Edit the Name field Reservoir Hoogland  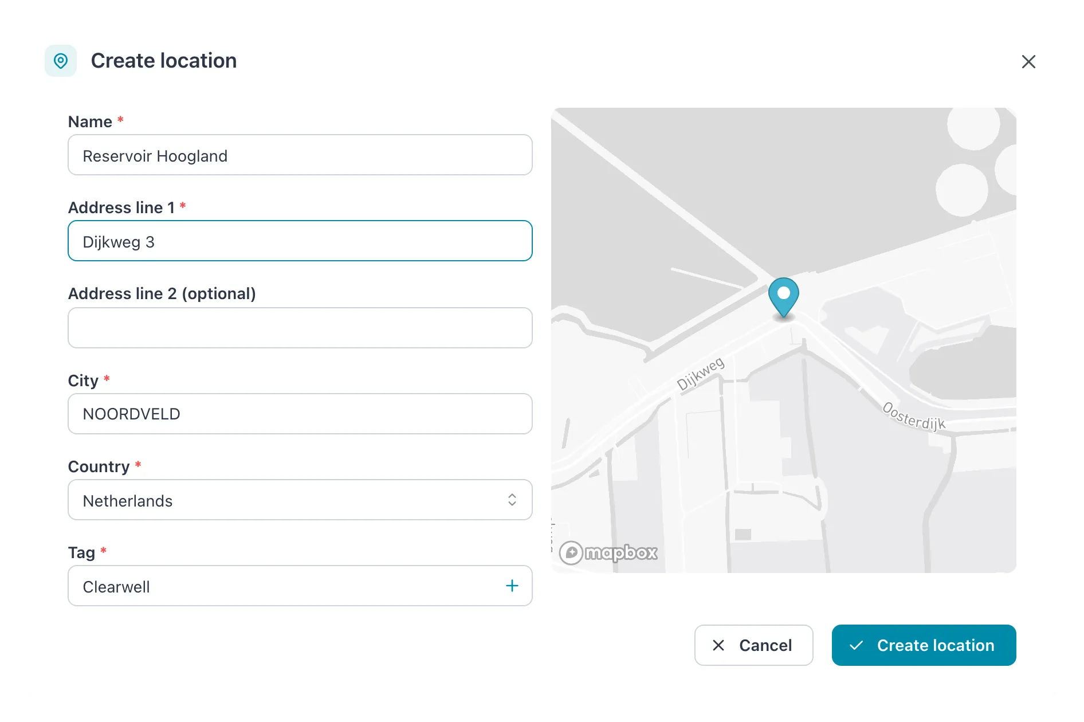pyautogui.click(x=300, y=155)
